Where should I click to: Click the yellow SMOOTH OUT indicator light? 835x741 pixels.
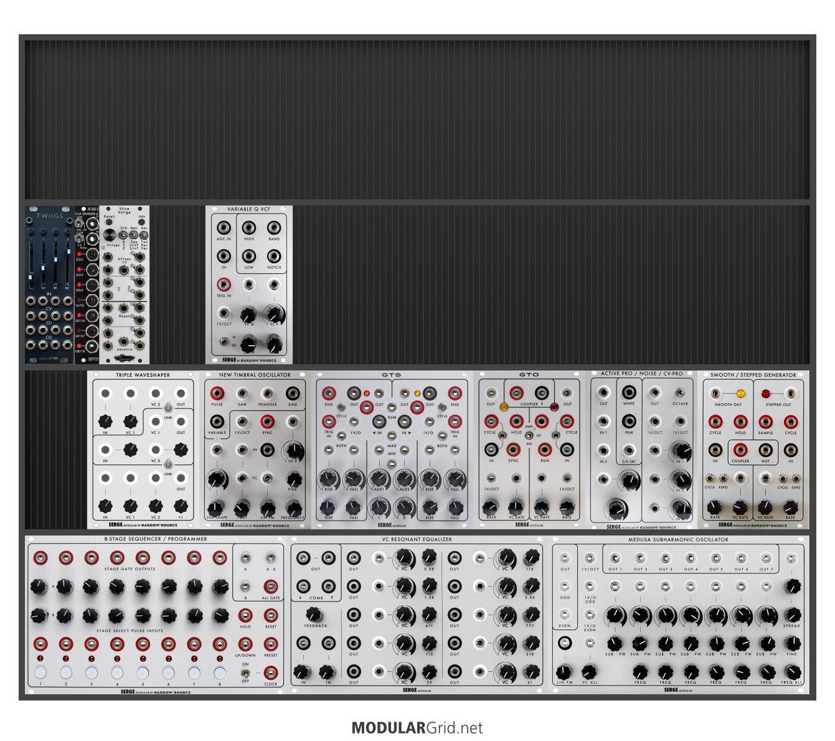(x=740, y=394)
